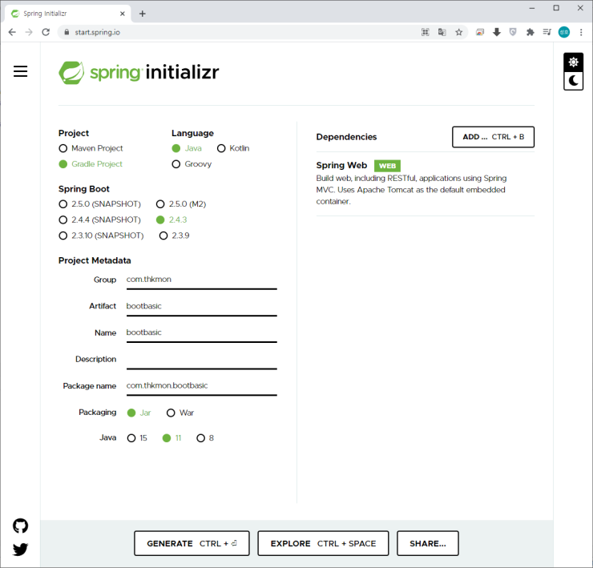
Task: Open the browser Extensions puzzle icon
Action: click(530, 32)
